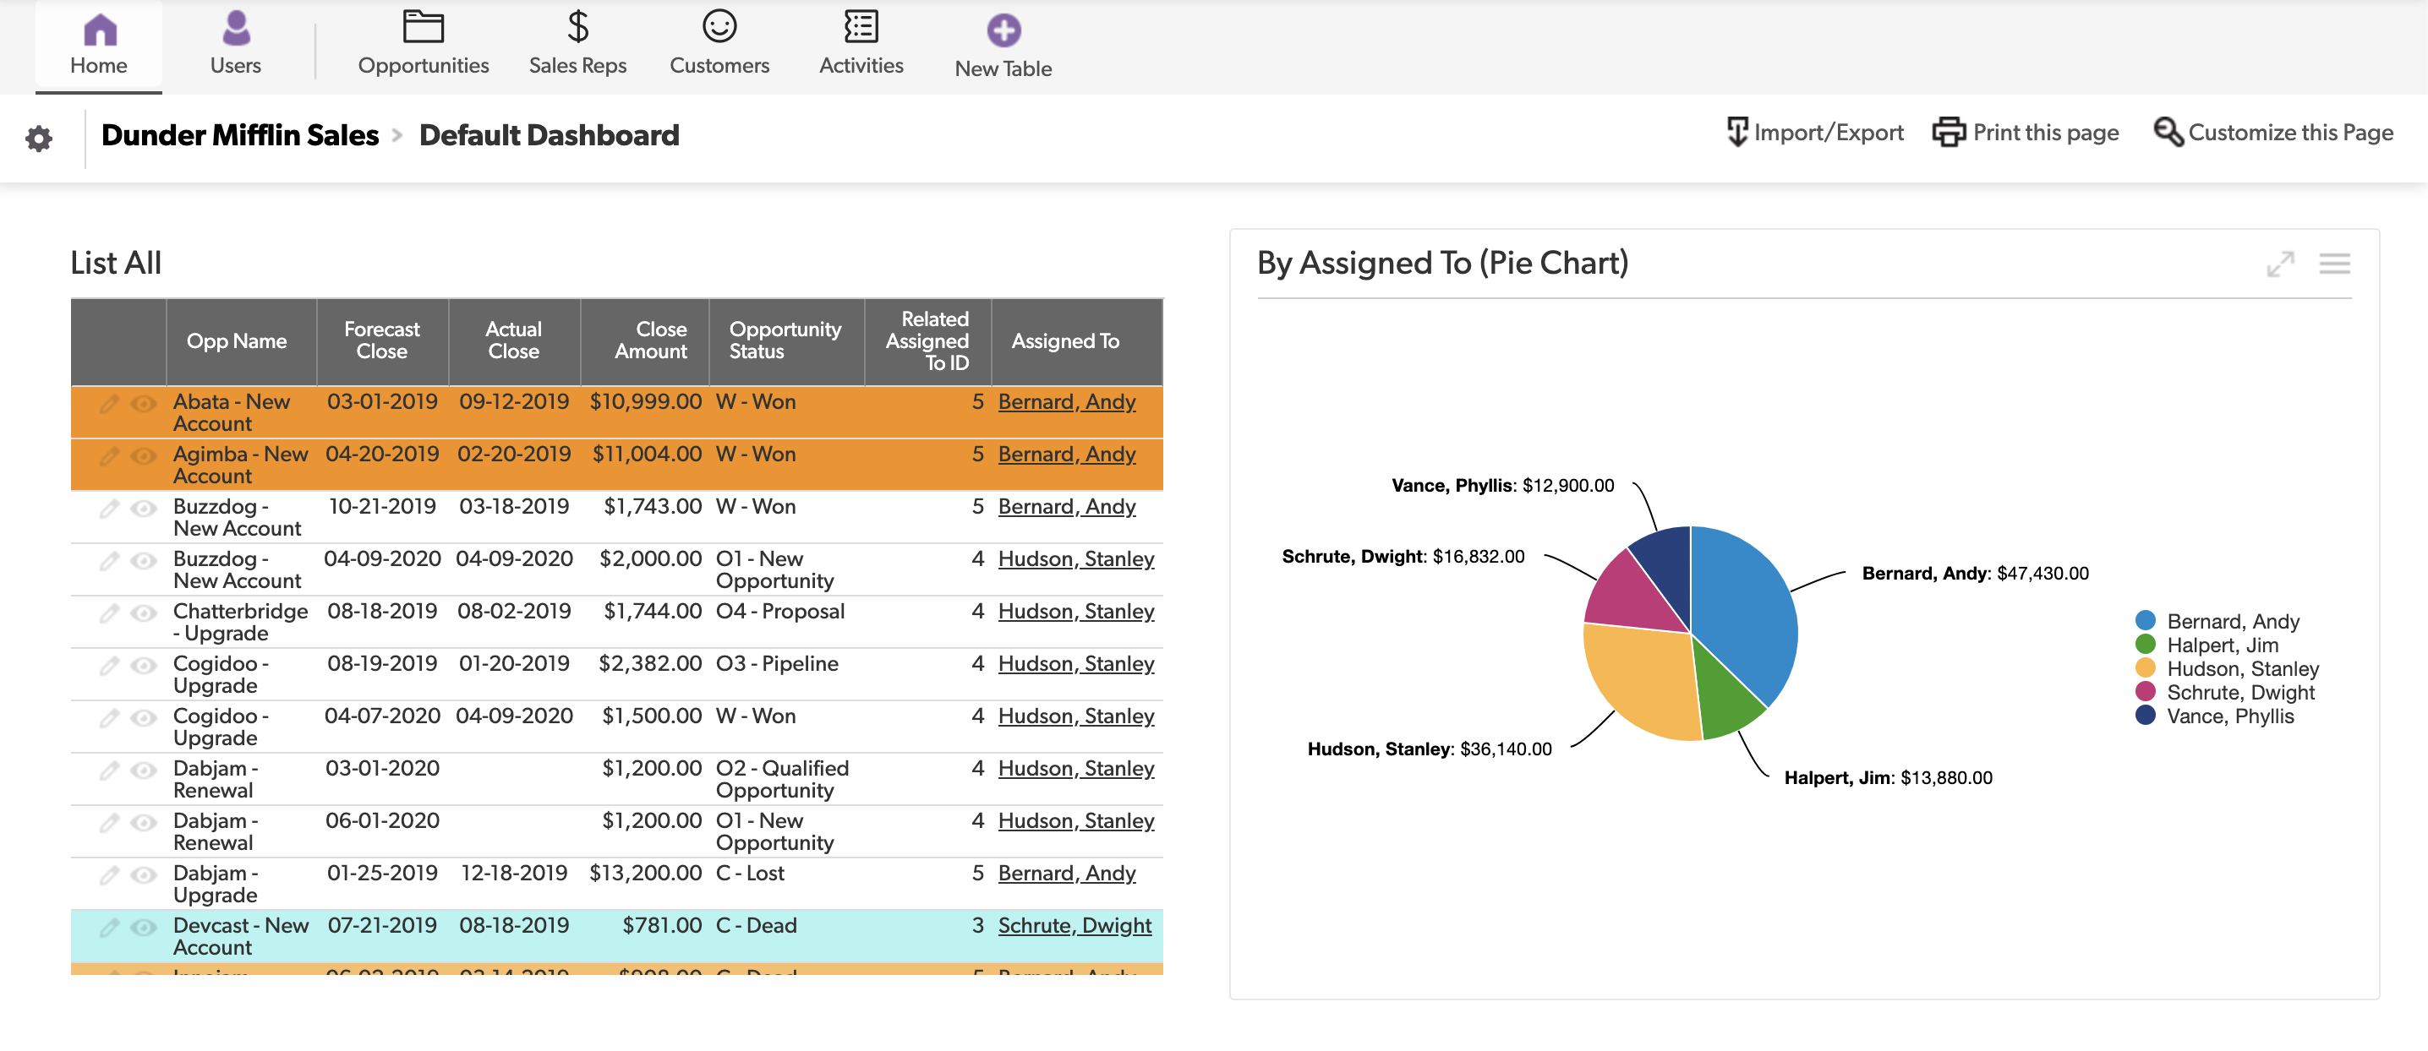This screenshot has height=1051, width=2428.
Task: Click the Customize this Page magnifier icon
Action: click(2168, 132)
